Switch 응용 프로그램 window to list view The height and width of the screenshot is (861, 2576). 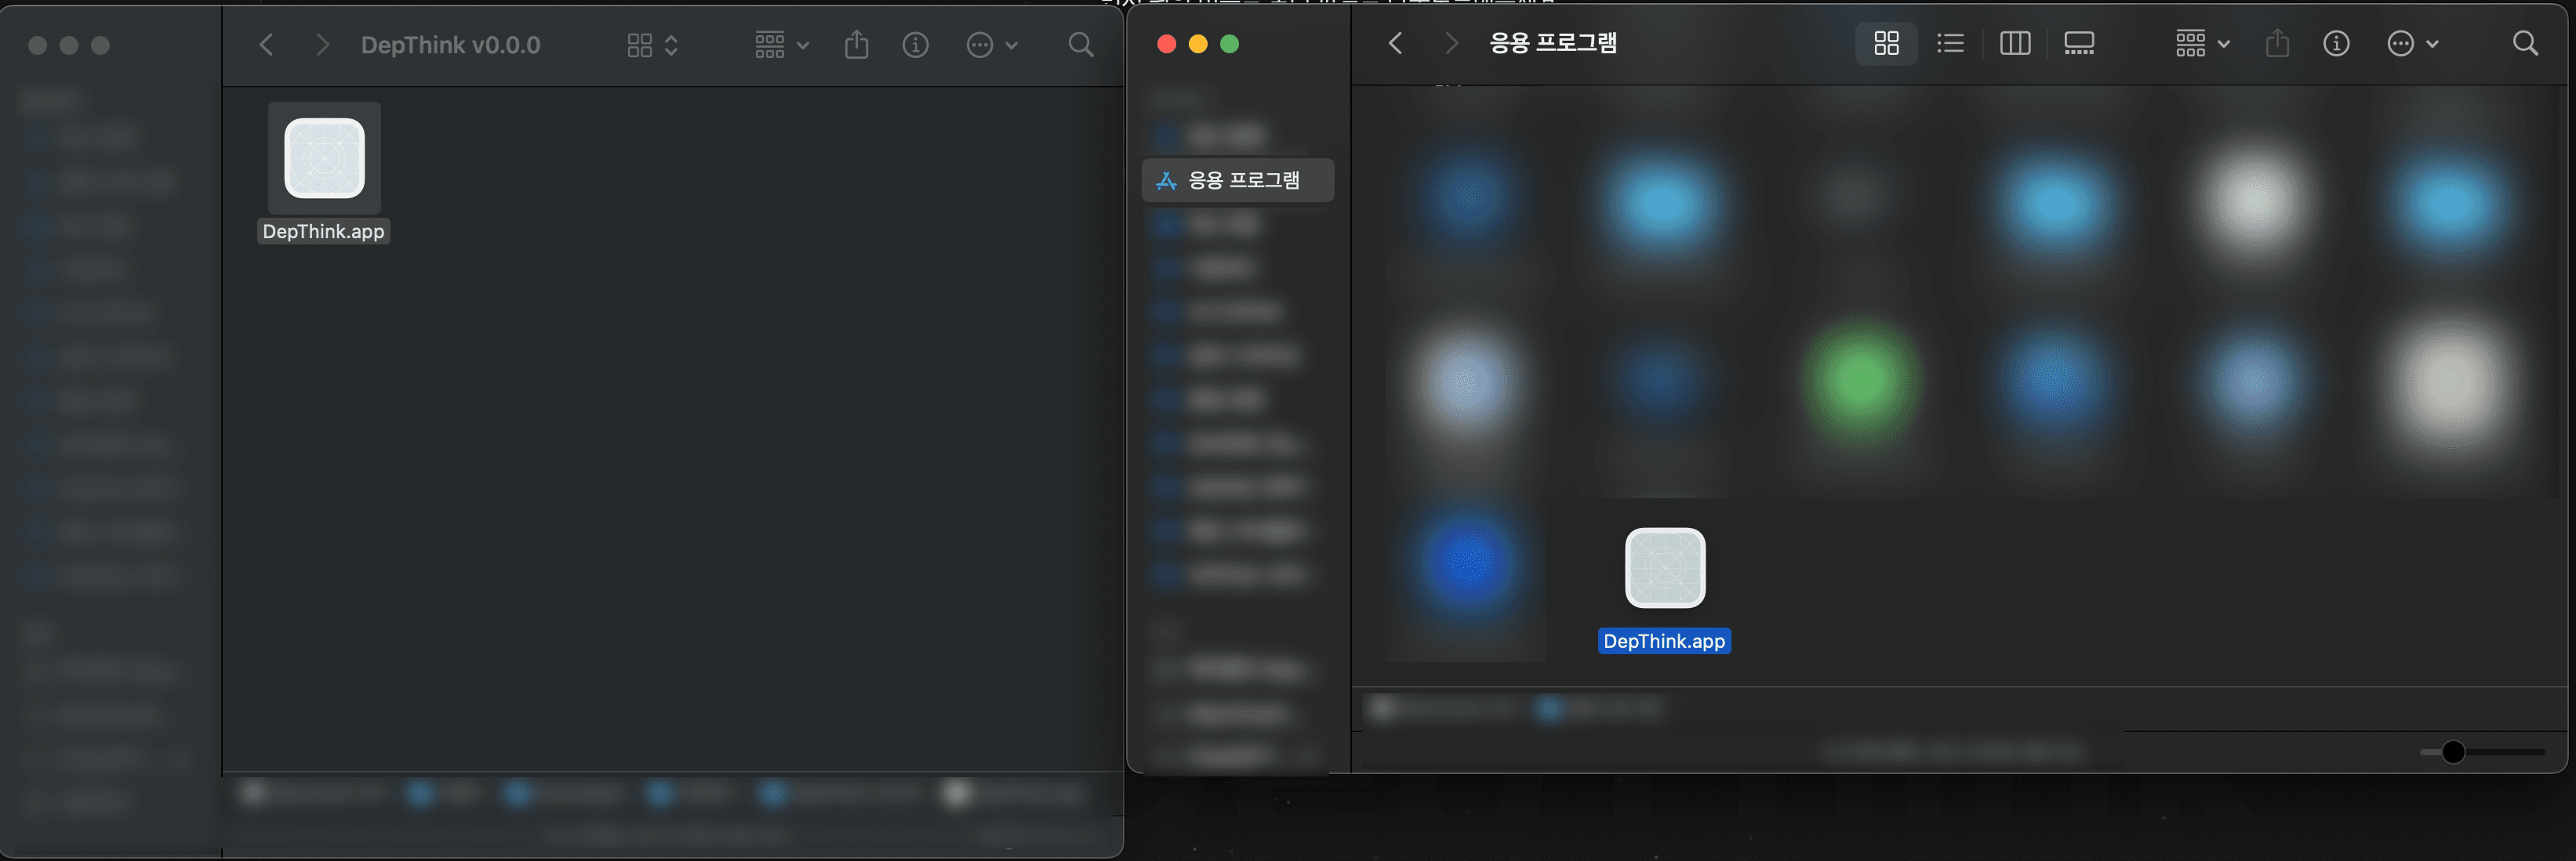pyautogui.click(x=1950, y=43)
